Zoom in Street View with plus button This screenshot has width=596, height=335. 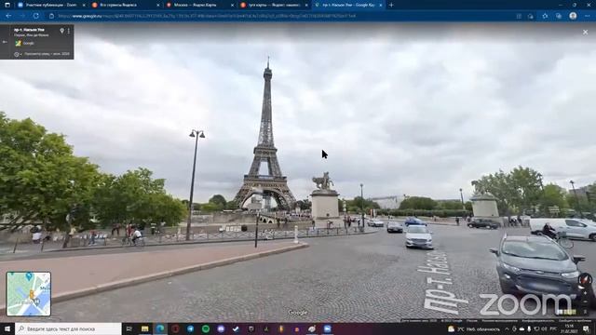point(586,294)
